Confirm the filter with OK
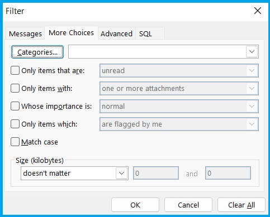Image resolution: width=270 pixels, height=217 pixels. tap(135, 205)
